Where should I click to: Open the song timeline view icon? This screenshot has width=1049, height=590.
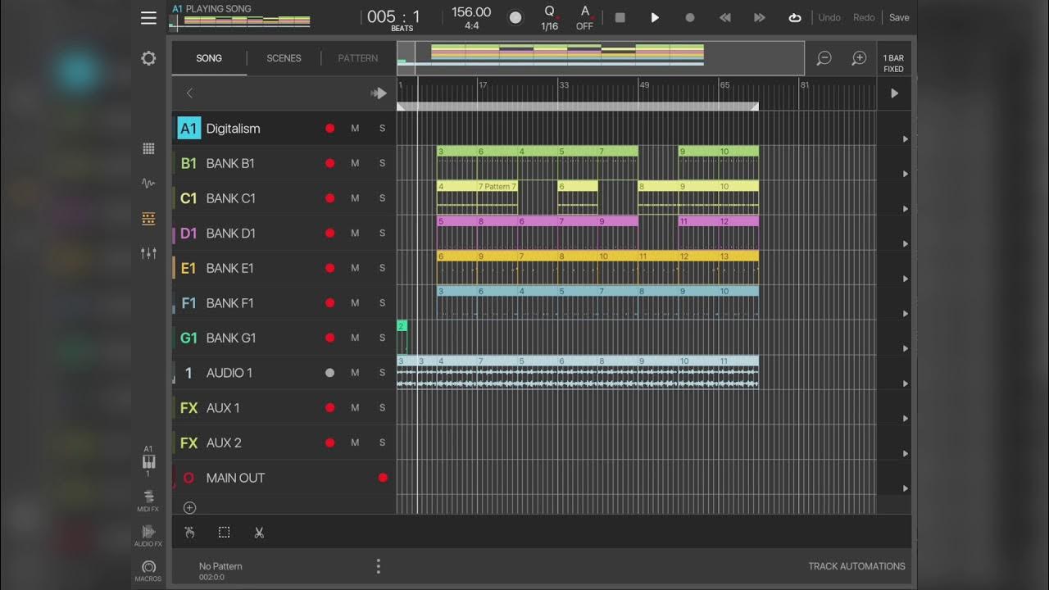tap(148, 219)
